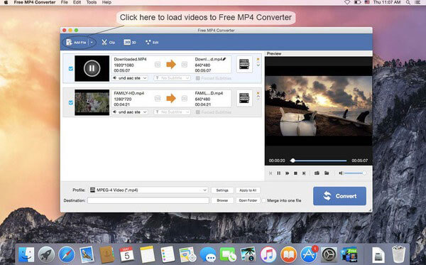
Task: Go to previous track in preview
Action: coord(271,173)
